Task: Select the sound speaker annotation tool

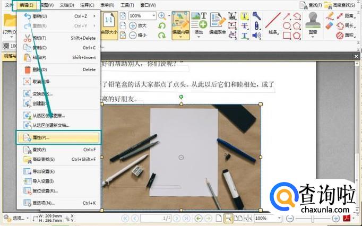Action: coord(256,36)
